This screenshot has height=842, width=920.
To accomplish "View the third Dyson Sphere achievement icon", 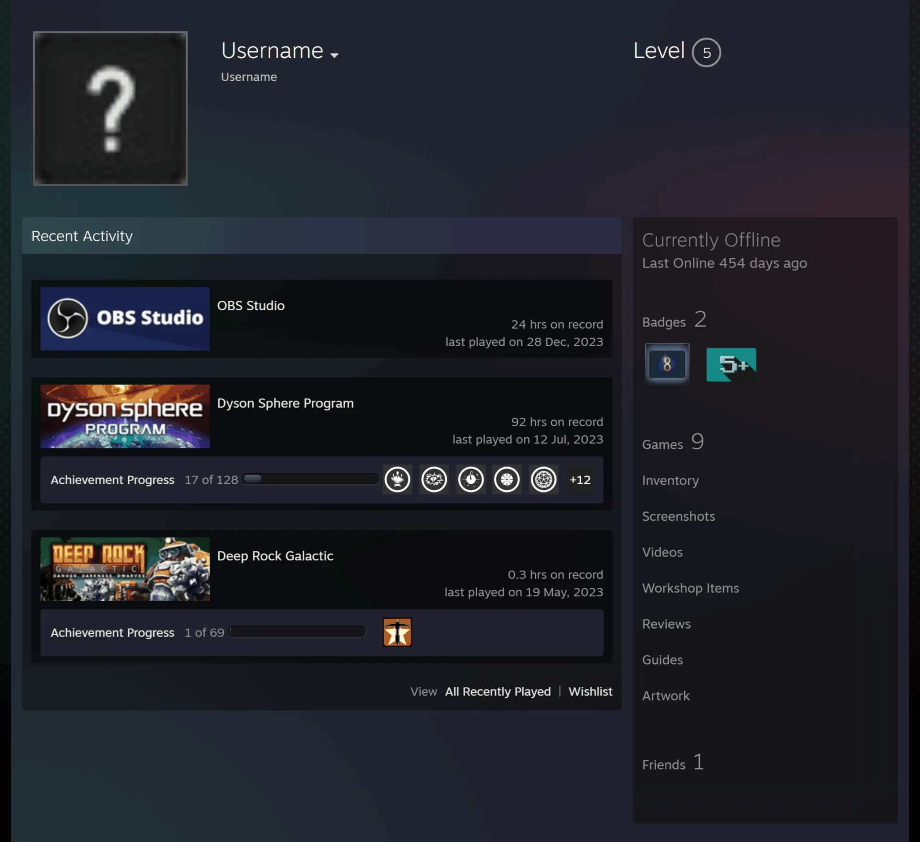I will pos(471,479).
